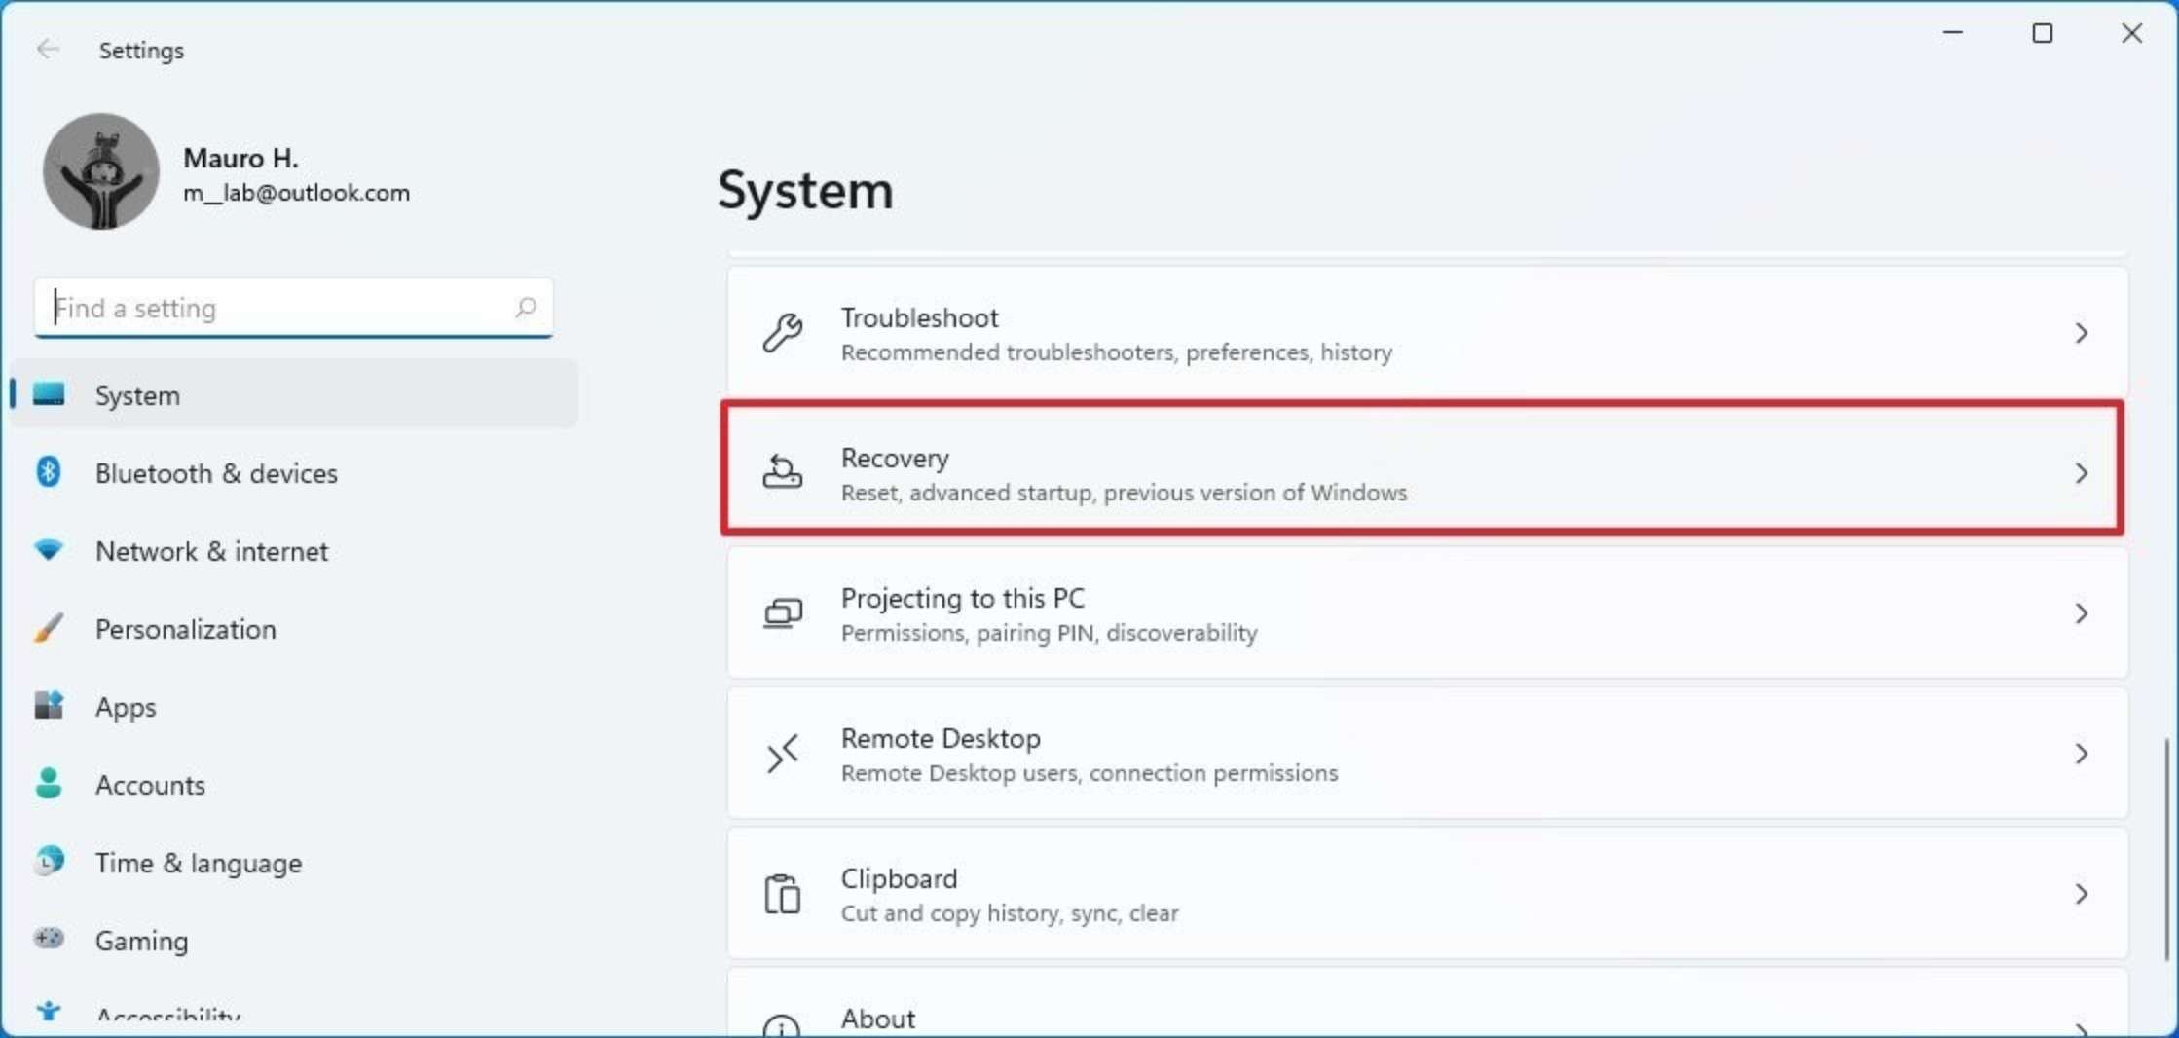Click the Clipboard icon

coord(783,894)
